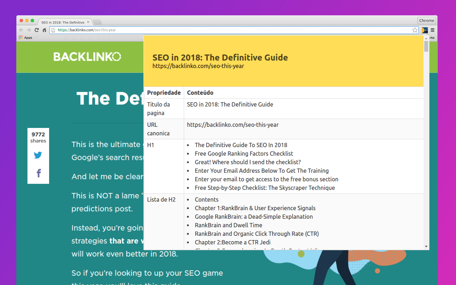
Task: Click 'Chapter 2:Become a CTR Jedi'
Action: pos(233,242)
